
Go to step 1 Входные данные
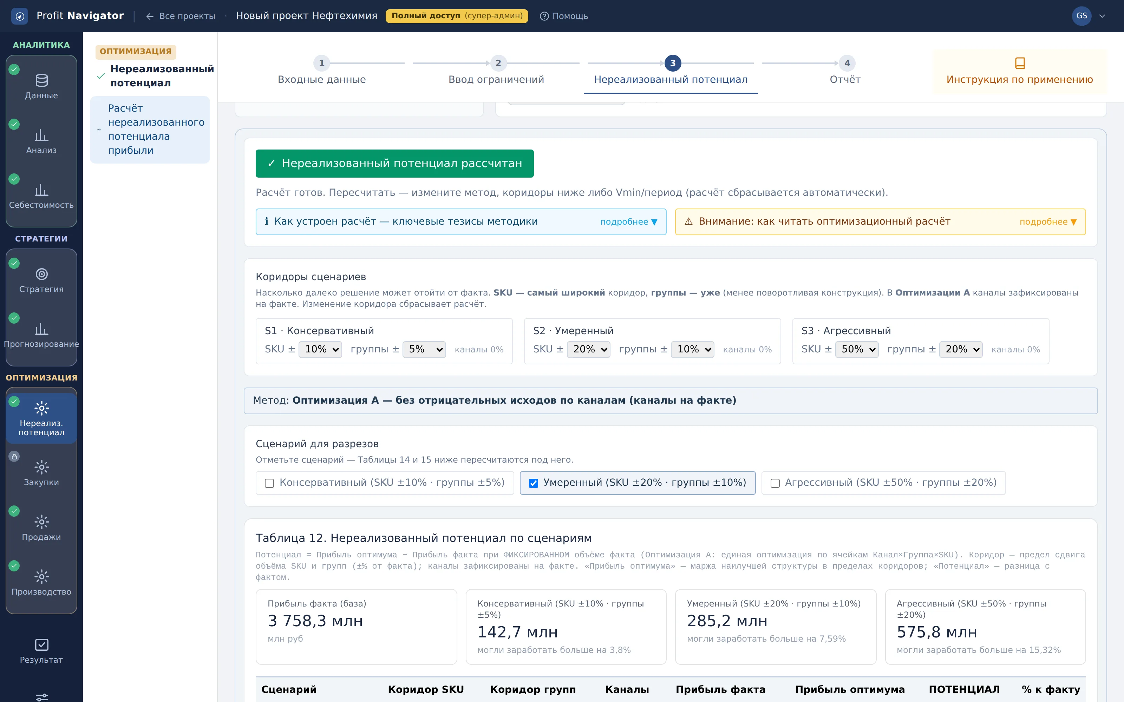point(321,72)
